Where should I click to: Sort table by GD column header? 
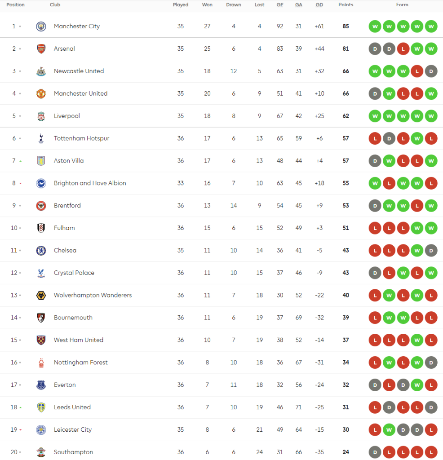[x=319, y=5]
